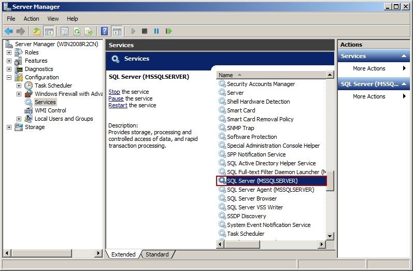Click the Restart the service link
The height and width of the screenshot is (271, 413).
click(x=118, y=105)
